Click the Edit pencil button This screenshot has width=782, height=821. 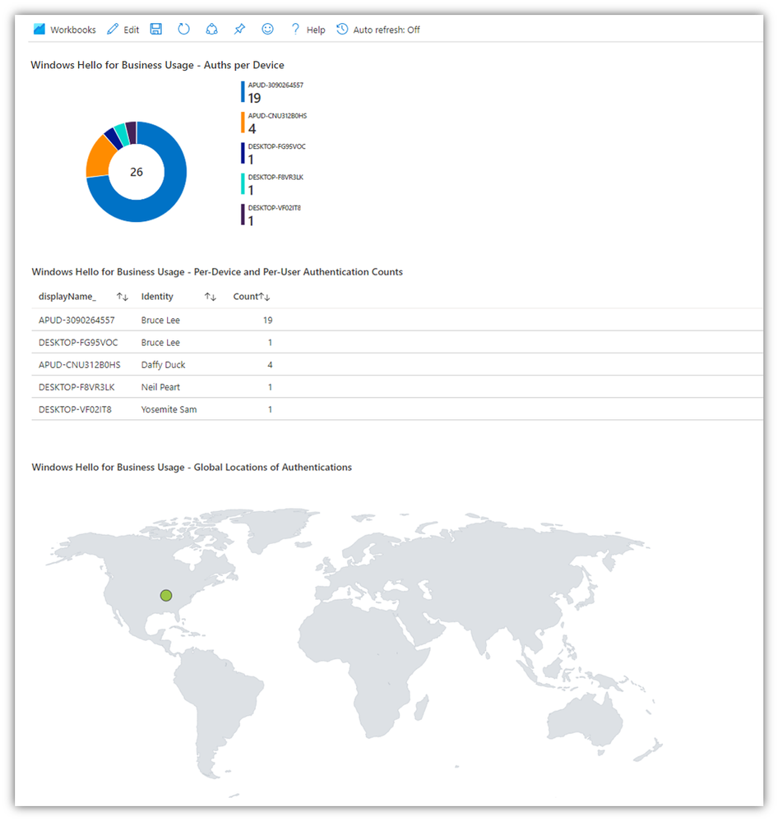tap(123, 30)
